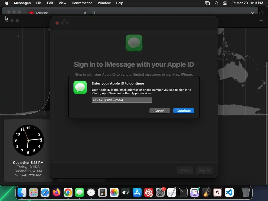Image resolution: width=268 pixels, height=201 pixels.
Task: Click the Today, -3 HRS label
Action: pyautogui.click(x=28, y=167)
